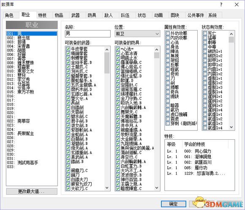245x210 pixels.
Task: Select class 015 東方不敗 in the list
Action: coord(32,92)
